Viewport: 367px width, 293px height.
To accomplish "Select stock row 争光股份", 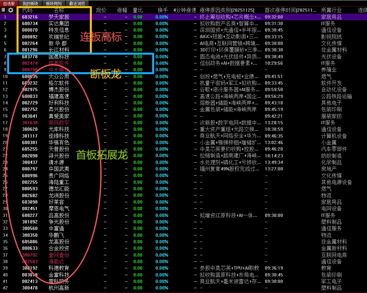I will [184, 222].
